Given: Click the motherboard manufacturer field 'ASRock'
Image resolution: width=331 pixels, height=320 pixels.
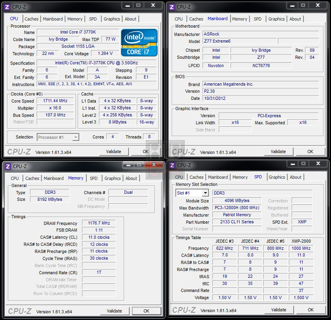Looking at the screenshot, I should [261, 34].
